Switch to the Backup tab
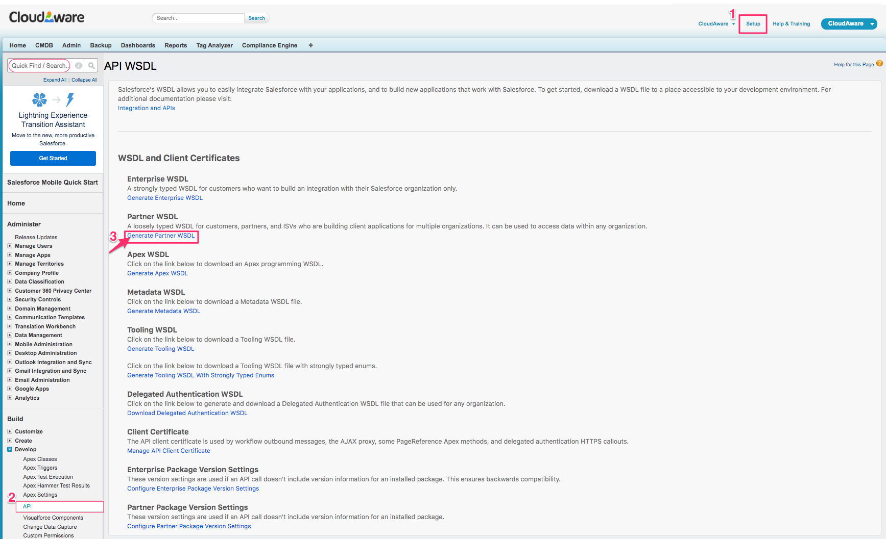Screen dimensions: 886x539 pyautogui.click(x=101, y=45)
